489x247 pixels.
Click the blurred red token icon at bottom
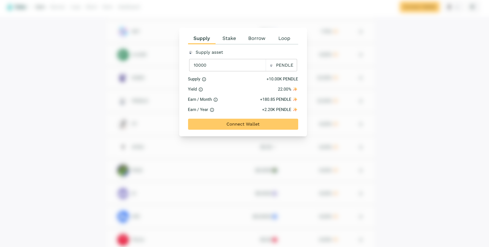[123, 240]
